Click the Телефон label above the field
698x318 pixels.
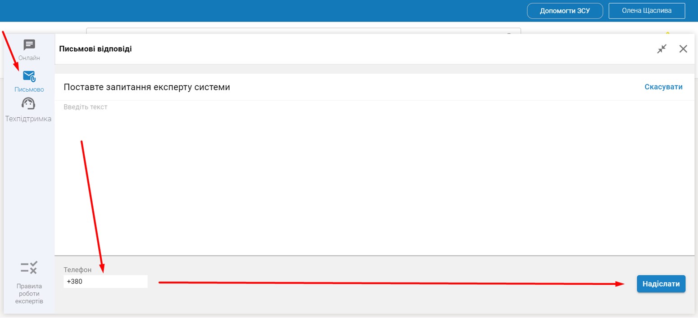point(77,270)
